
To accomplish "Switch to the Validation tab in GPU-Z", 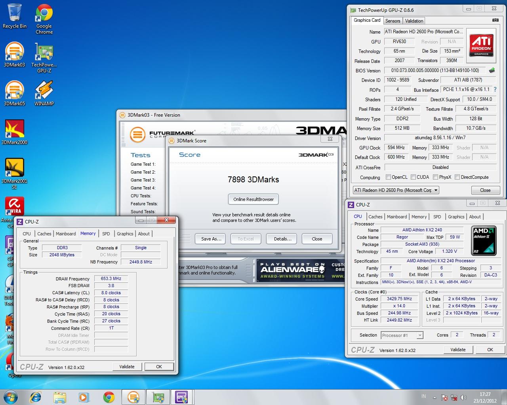I will point(414,21).
